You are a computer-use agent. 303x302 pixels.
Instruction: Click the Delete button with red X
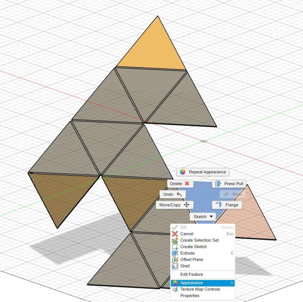[x=180, y=184]
